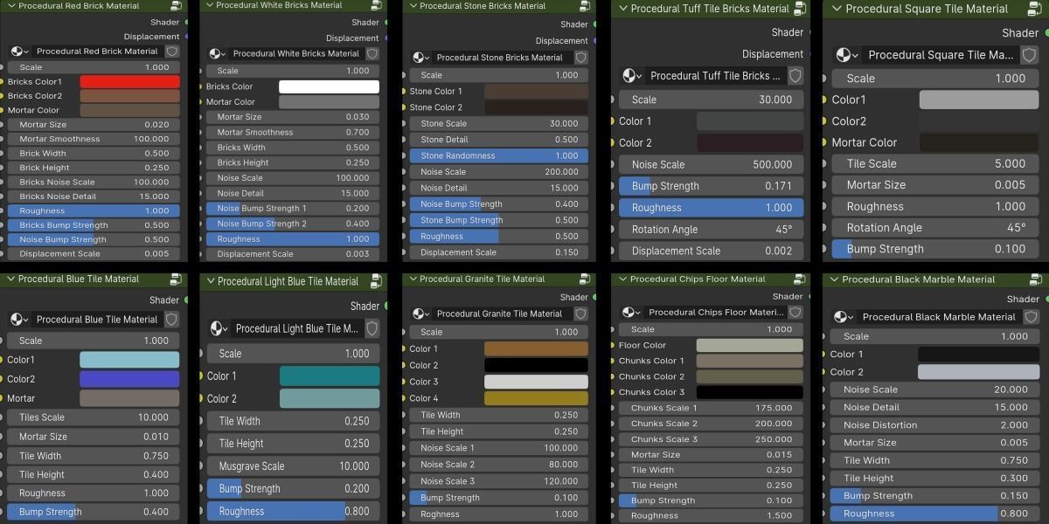Open node tree browser beside Procedural Light Blue Tile name
Screen dimensions: 1049x524
pos(219,328)
